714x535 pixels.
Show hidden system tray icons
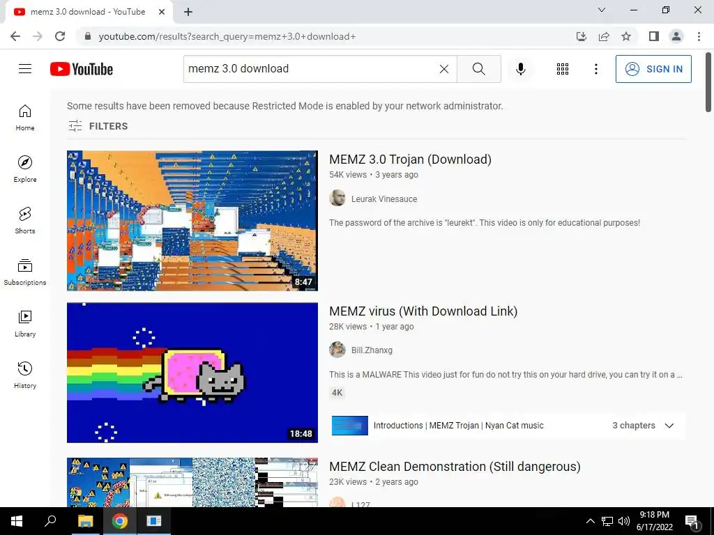pos(590,521)
